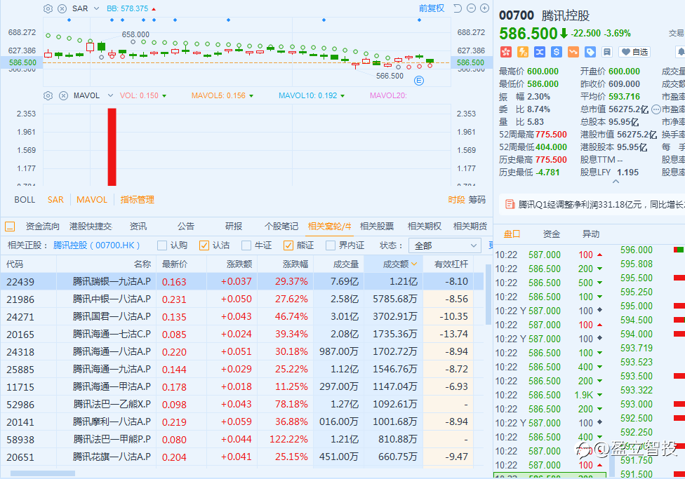Click the red volume bar in MAVOL chart
Image resolution: width=685 pixels, height=479 pixels.
tap(112, 147)
